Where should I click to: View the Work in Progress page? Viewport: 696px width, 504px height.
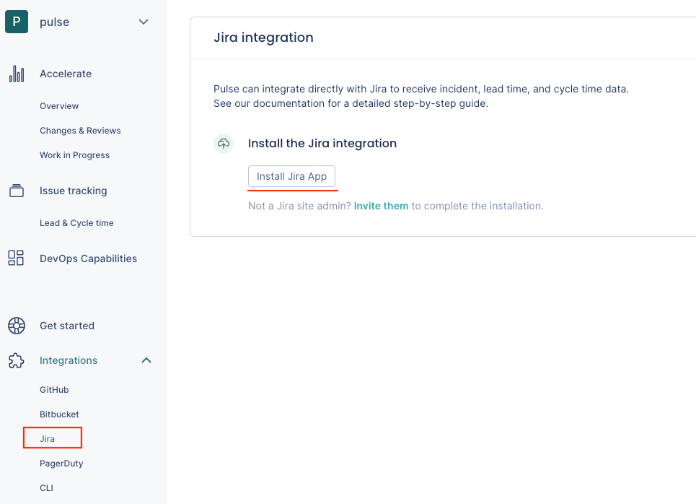tap(74, 155)
